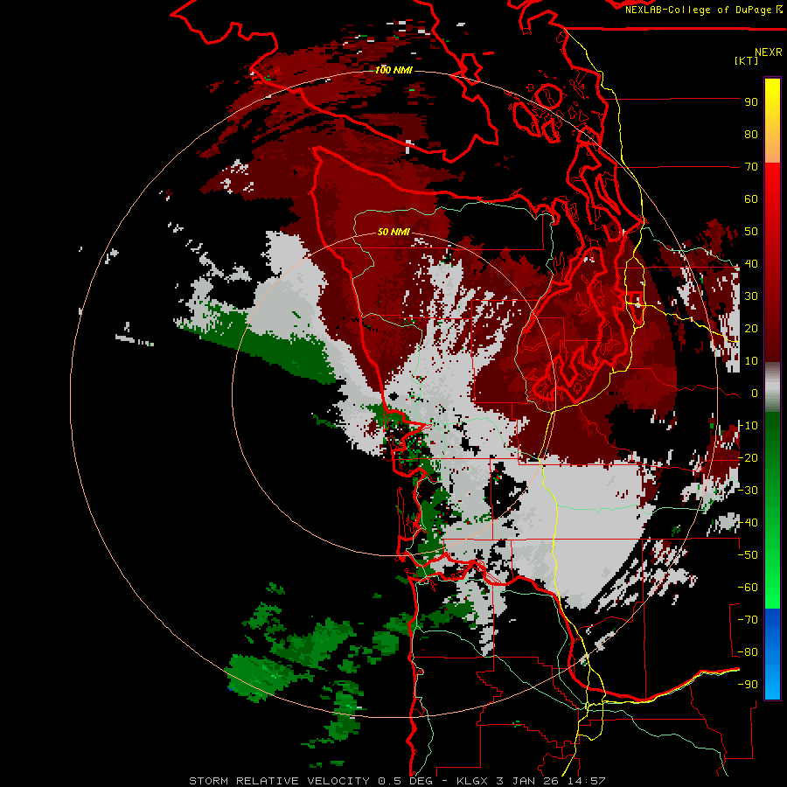Click the 100 NMI range ring label

393,70
